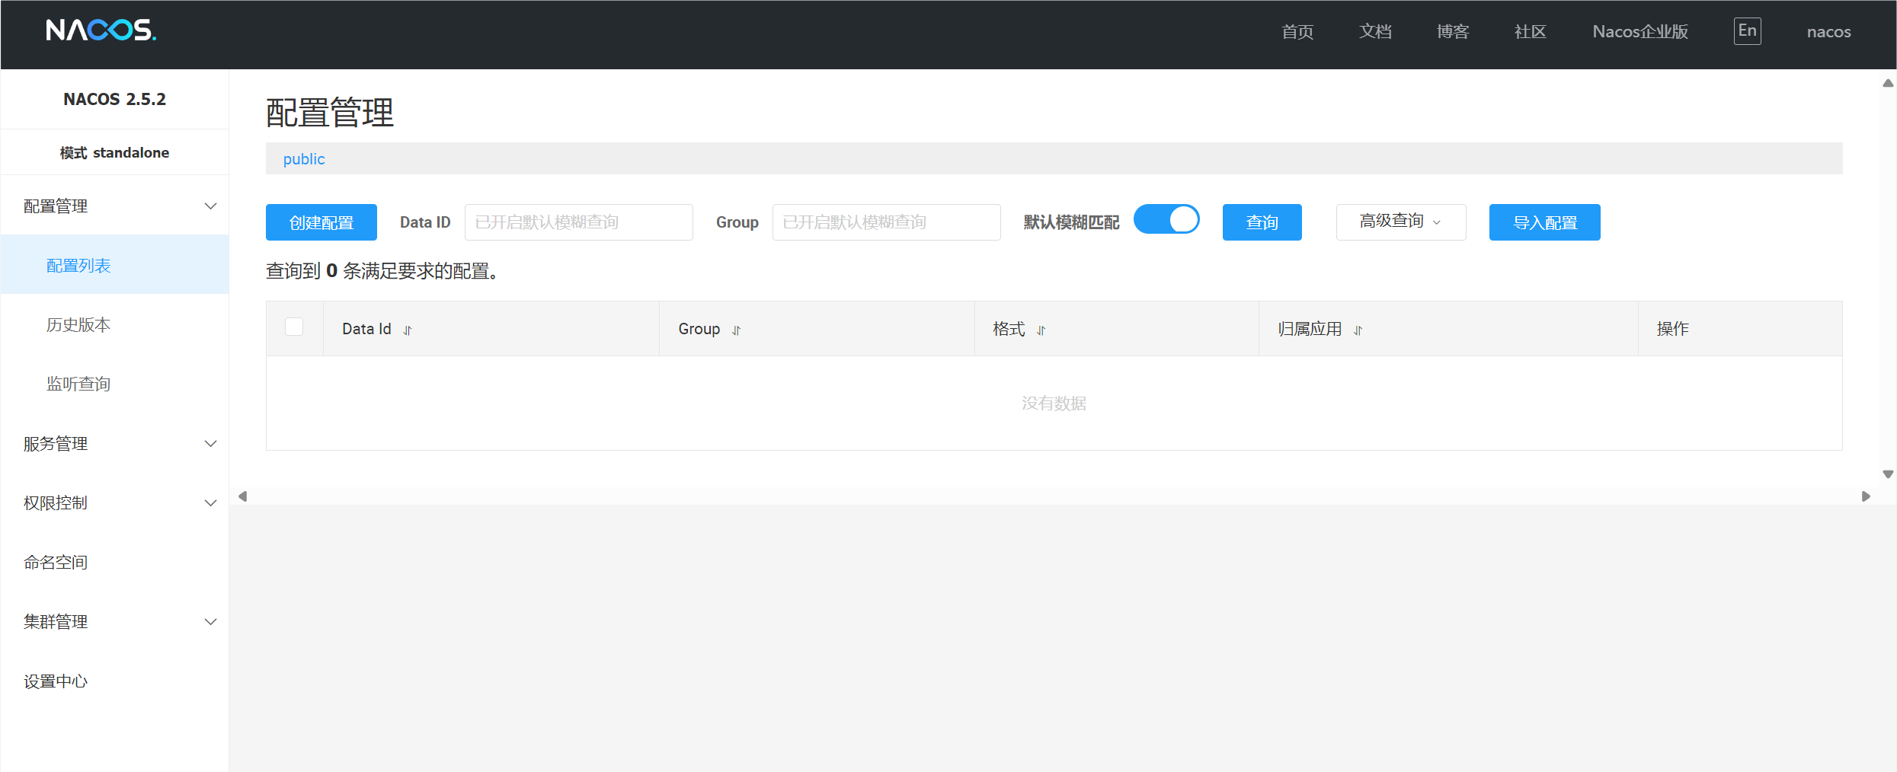Disable the 默认模糊匹配 switch
1897x772 pixels.
[x=1166, y=220]
